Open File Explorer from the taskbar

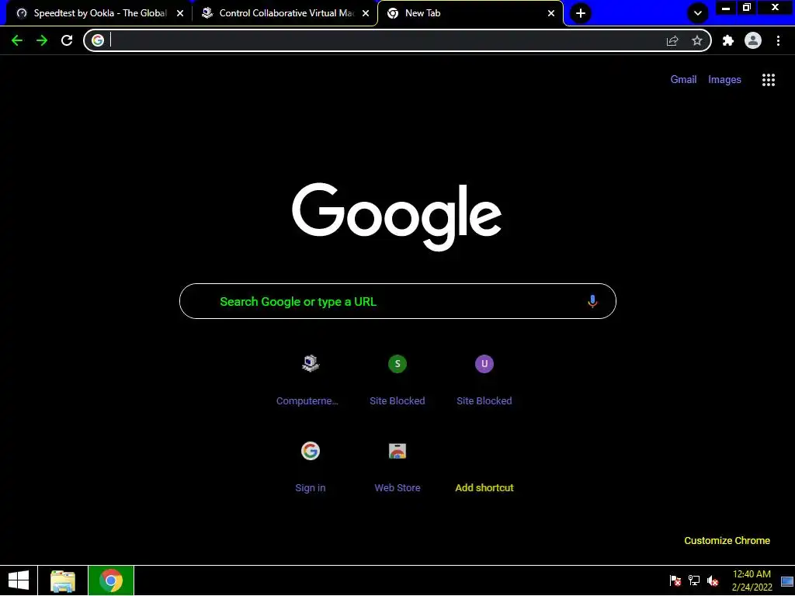tap(63, 580)
